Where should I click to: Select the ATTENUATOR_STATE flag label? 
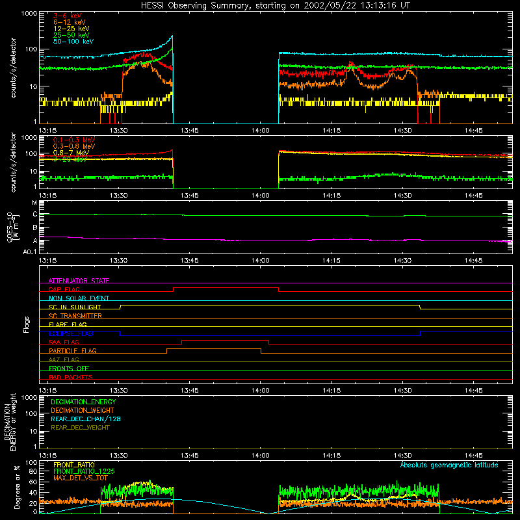[x=79, y=281]
